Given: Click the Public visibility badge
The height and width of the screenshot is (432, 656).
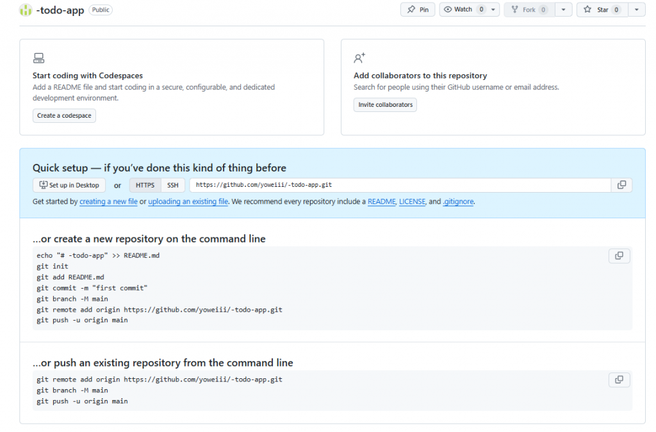Looking at the screenshot, I should point(101,10).
